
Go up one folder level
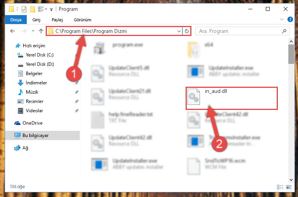41,31
